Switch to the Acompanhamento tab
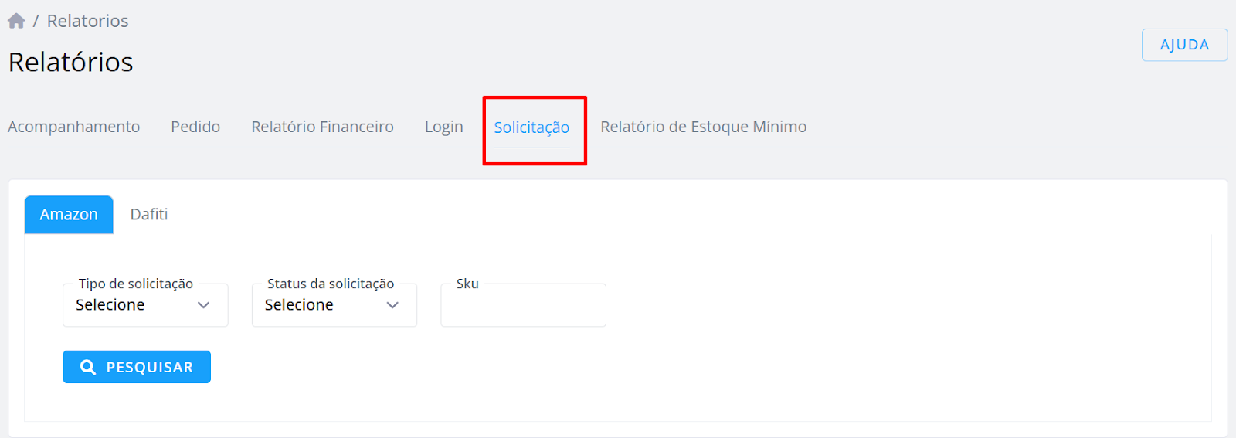The width and height of the screenshot is (1236, 438). (x=74, y=127)
